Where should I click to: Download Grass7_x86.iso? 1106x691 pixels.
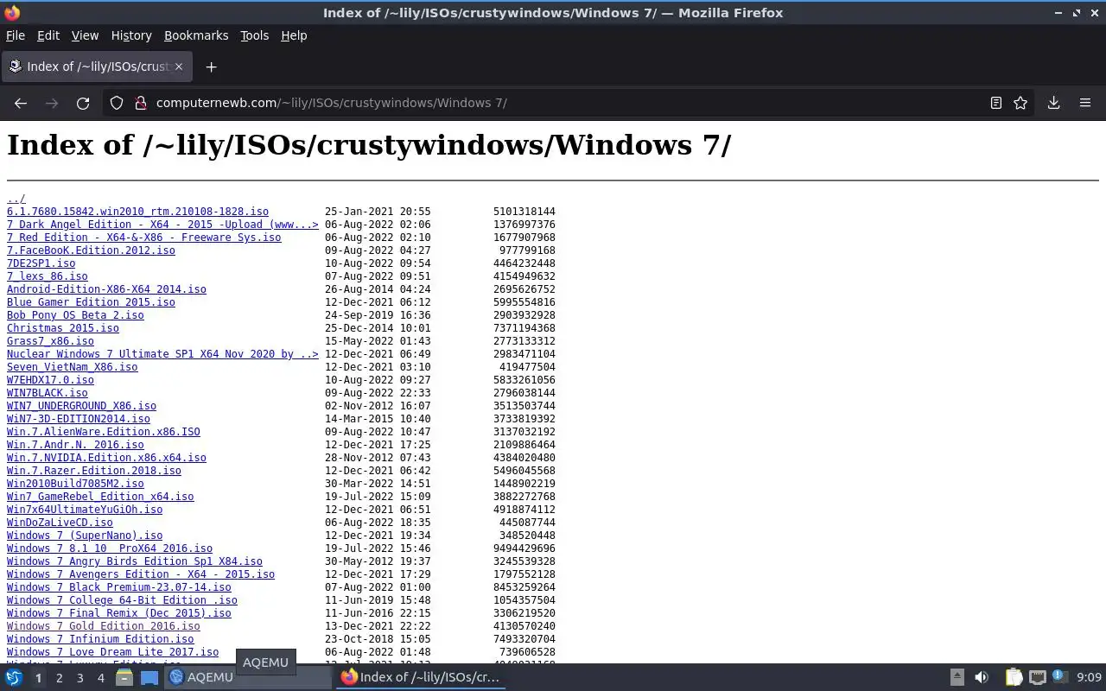[50, 341]
